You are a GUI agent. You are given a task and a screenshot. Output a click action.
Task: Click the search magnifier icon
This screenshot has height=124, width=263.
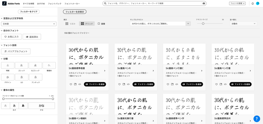coord(105,3)
